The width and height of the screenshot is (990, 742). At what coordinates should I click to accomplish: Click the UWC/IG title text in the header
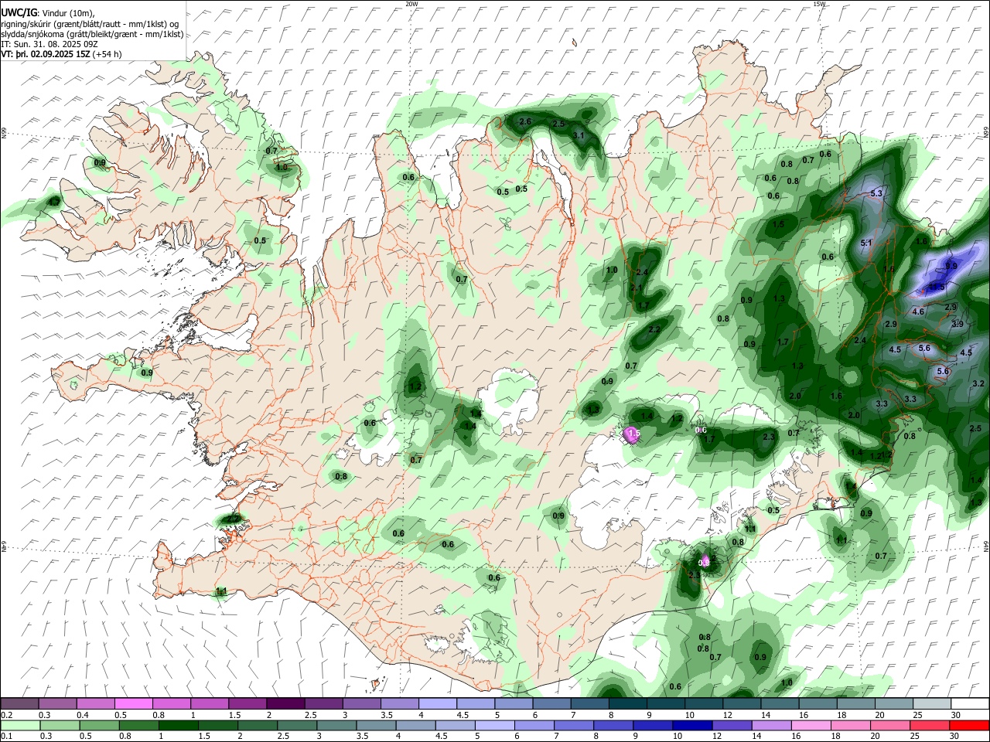[x=19, y=12]
